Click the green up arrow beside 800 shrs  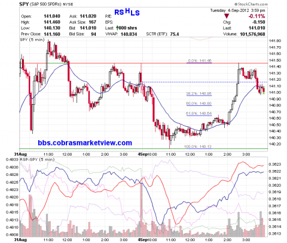(x=117, y=28)
